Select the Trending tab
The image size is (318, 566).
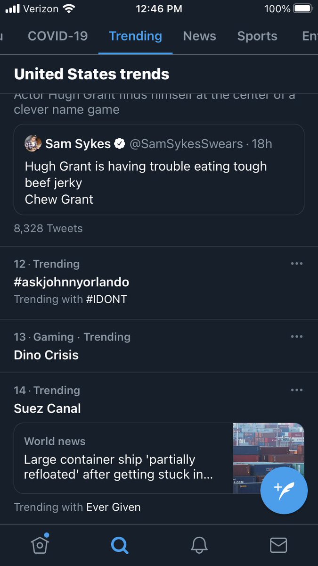135,36
